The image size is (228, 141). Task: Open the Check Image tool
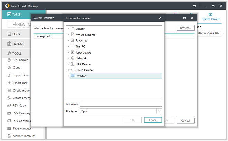(9, 91)
